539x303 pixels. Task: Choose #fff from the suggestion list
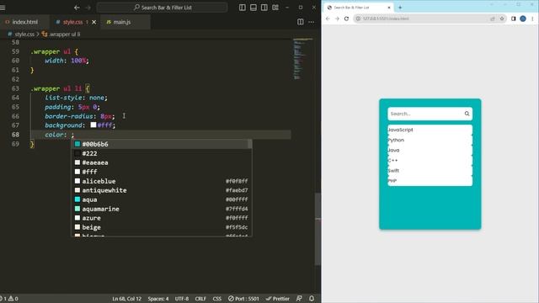(x=161, y=172)
